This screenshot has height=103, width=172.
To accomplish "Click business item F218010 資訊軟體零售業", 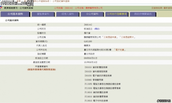I will (96, 97).
